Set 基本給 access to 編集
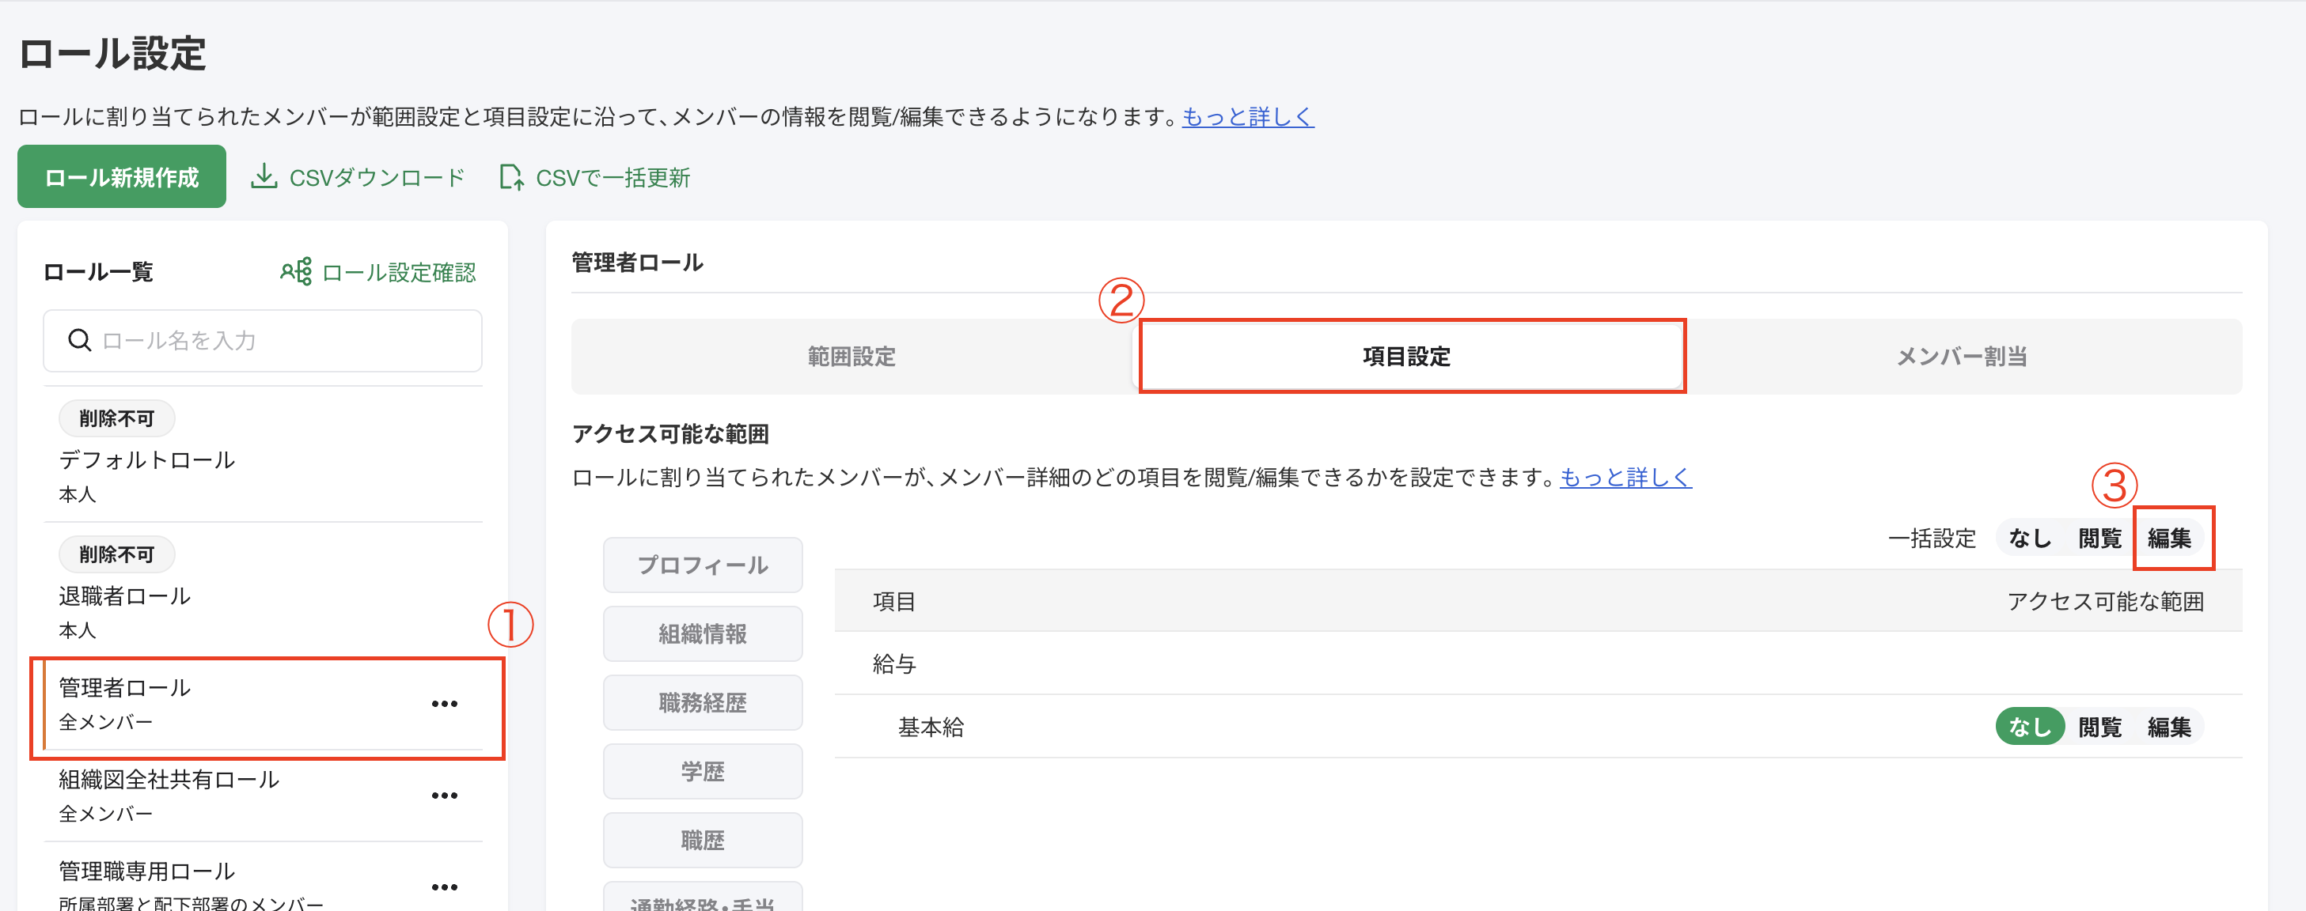Screen dimensions: 2306x911 [2172, 727]
